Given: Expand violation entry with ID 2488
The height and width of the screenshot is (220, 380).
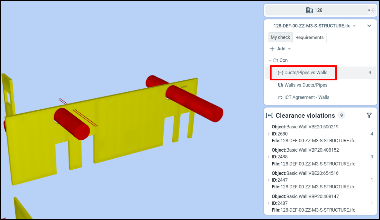Looking at the screenshot, I should (x=268, y=157).
